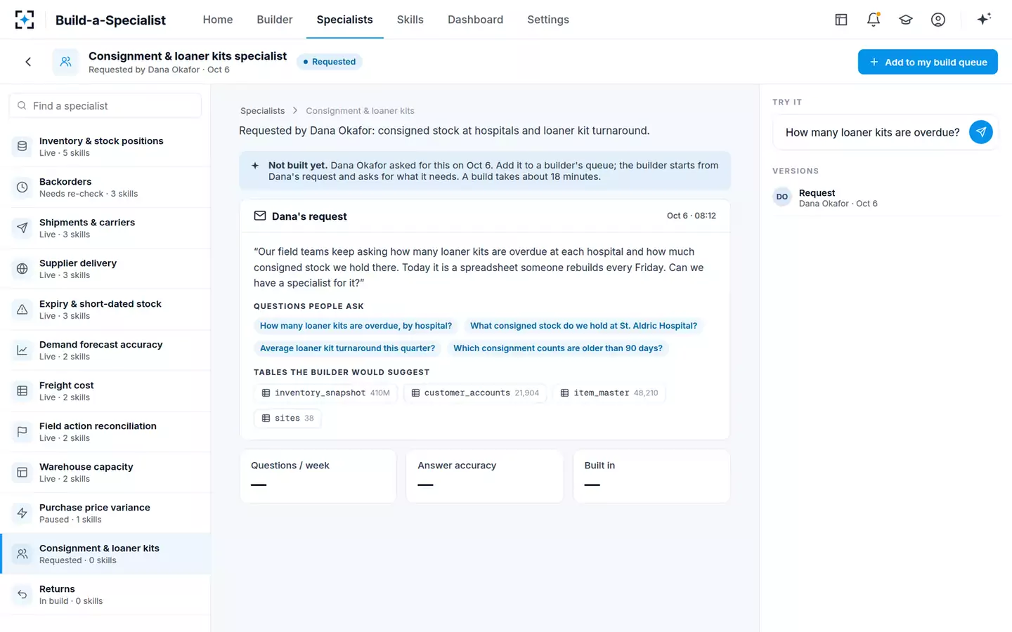Screen dimensions: 1012x632
Task: Pick 'Average loaner kit turnaround this quarter?' chip
Action: (348, 348)
